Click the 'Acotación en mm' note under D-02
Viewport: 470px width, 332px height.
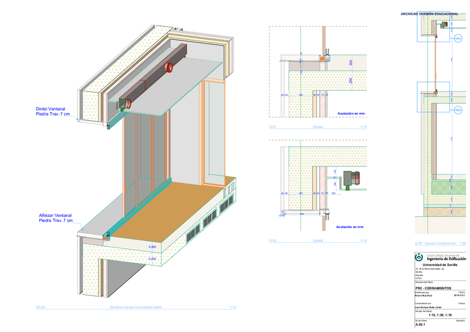click(350, 227)
